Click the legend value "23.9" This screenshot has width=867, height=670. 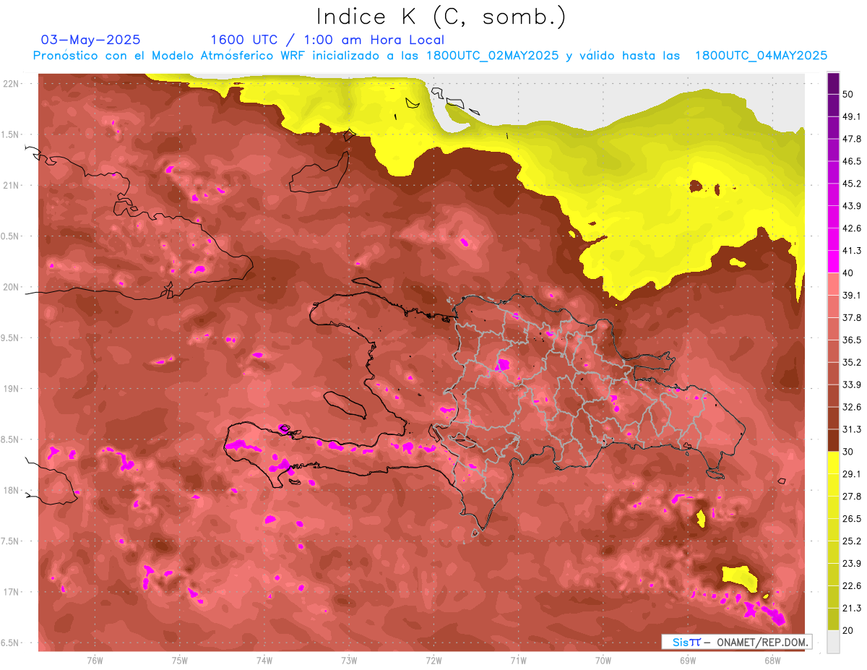[x=853, y=563]
